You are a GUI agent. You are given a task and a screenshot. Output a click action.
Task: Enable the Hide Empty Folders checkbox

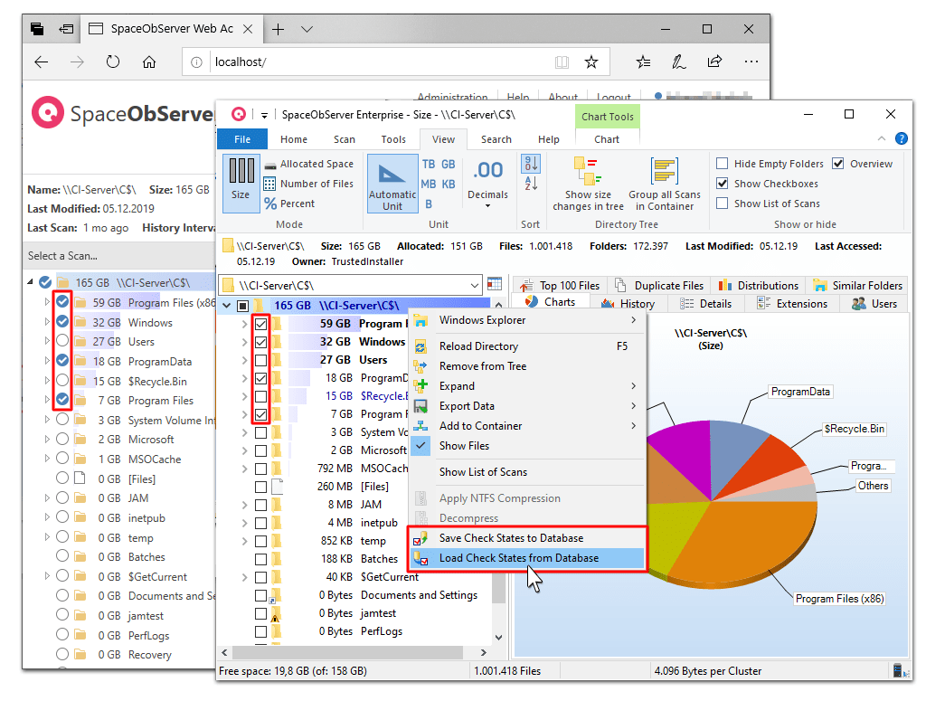723,164
